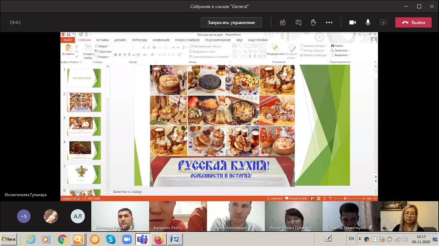This screenshot has height=246, width=439.
Task: Open Google Chrome from taskbar
Action: pyautogui.click(x=62, y=239)
